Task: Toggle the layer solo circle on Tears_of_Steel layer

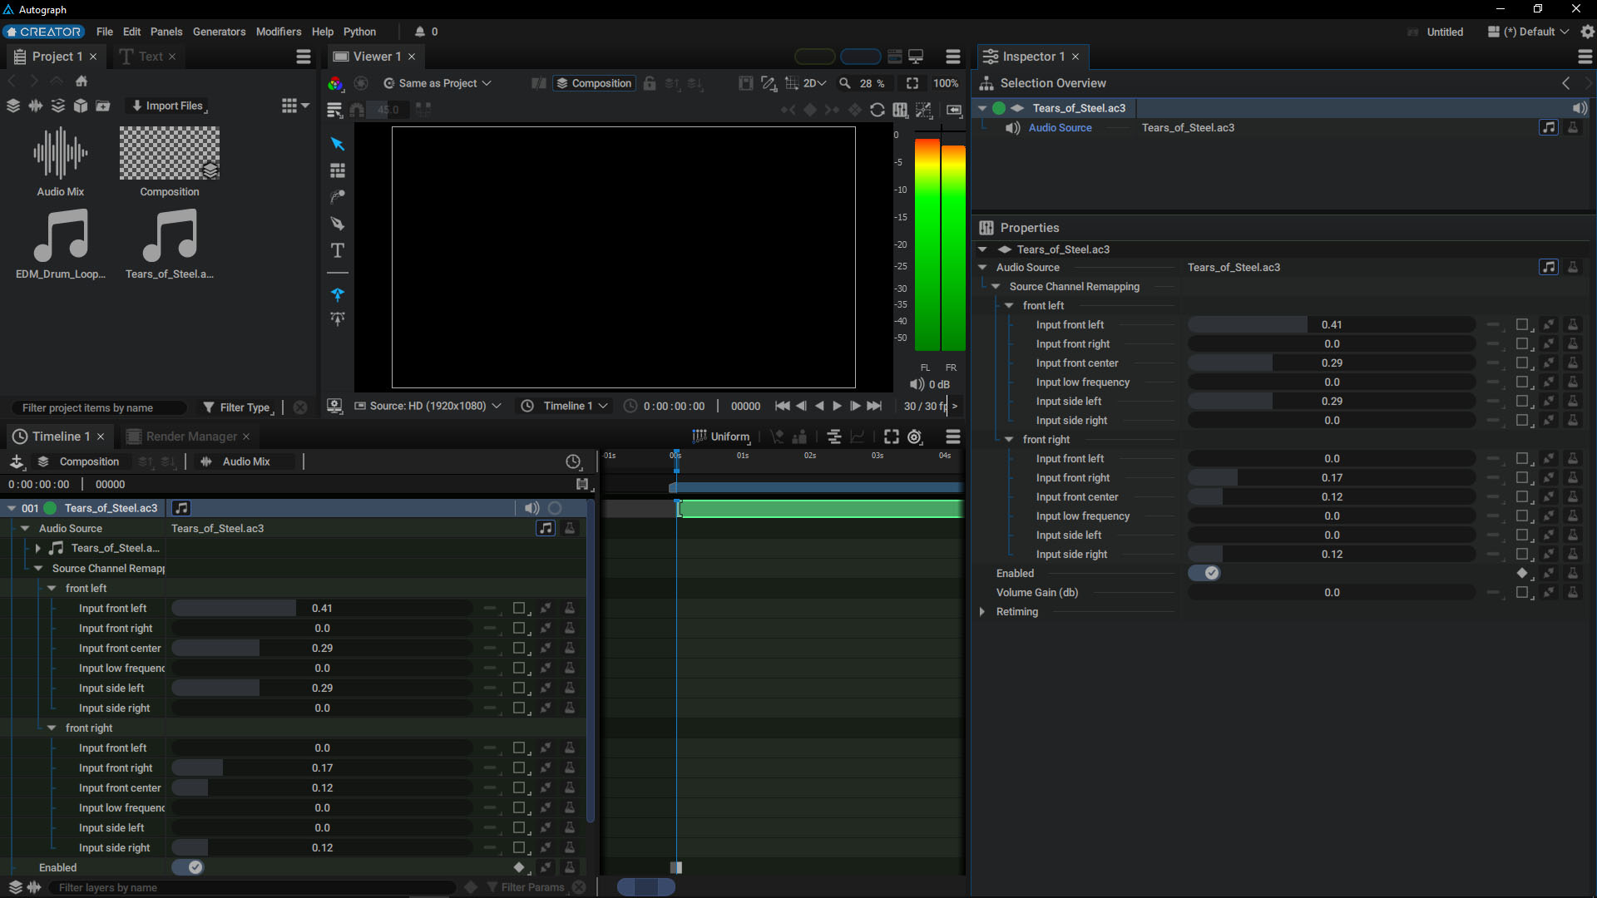Action: pyautogui.click(x=555, y=508)
